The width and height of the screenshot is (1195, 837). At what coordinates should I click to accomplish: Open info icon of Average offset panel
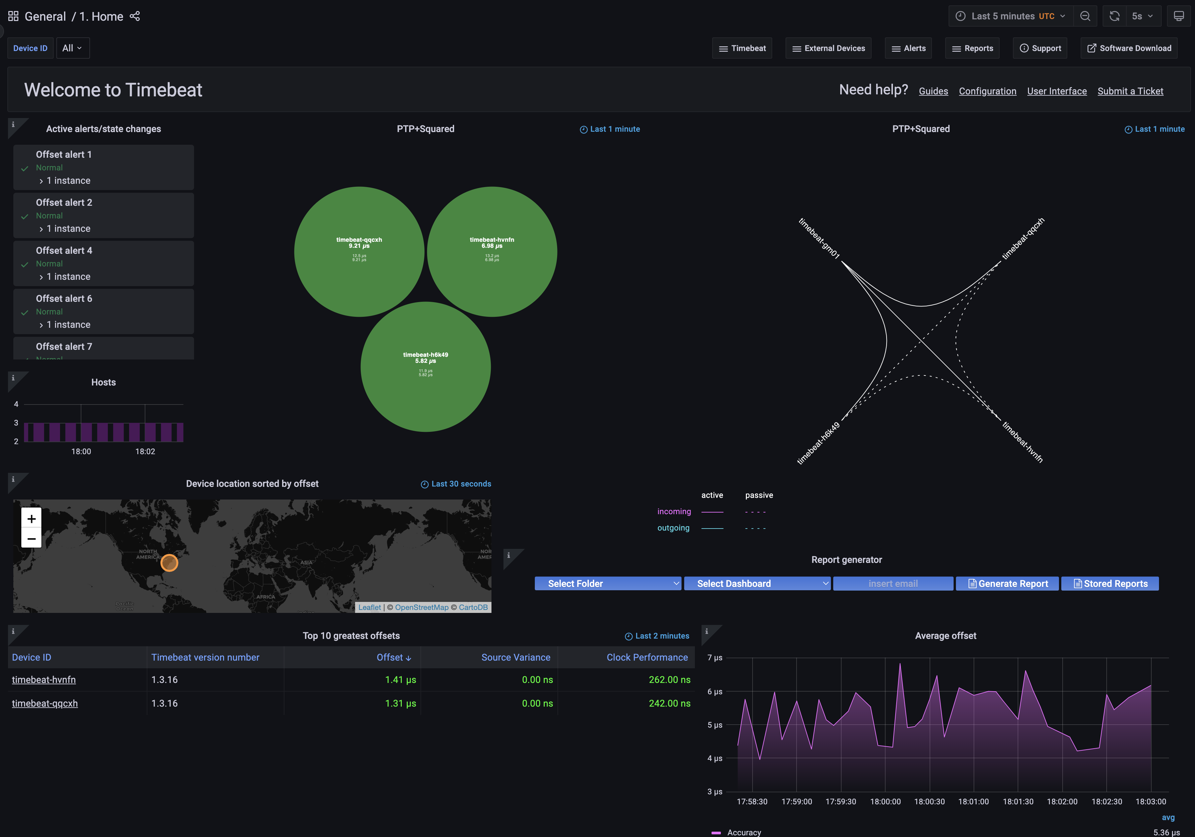[706, 631]
